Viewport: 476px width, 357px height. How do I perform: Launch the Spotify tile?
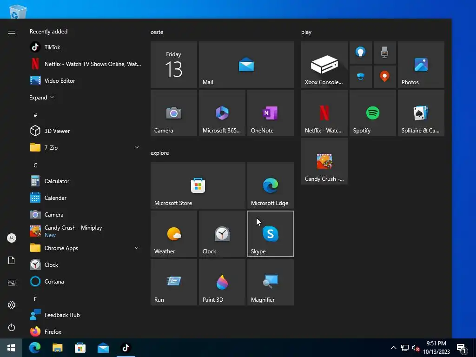[x=372, y=113]
